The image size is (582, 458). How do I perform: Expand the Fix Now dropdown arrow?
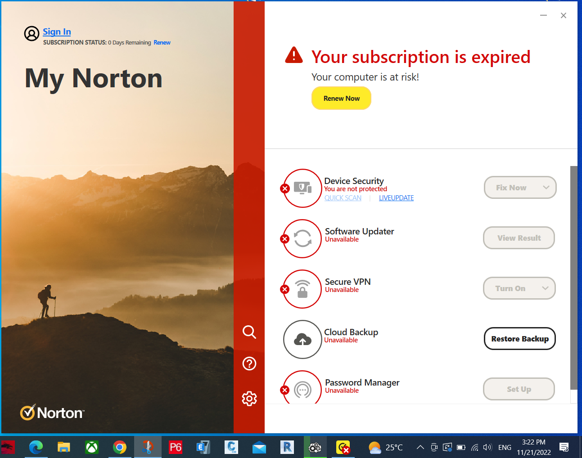coord(546,188)
